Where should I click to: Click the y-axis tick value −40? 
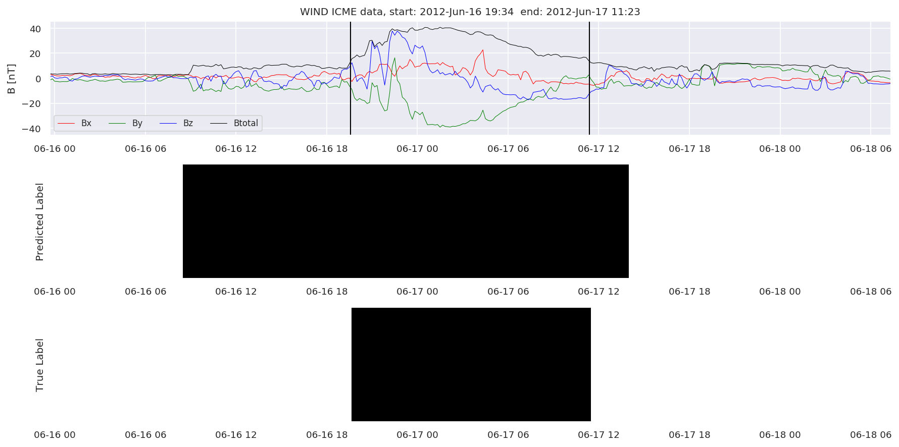click(x=31, y=129)
